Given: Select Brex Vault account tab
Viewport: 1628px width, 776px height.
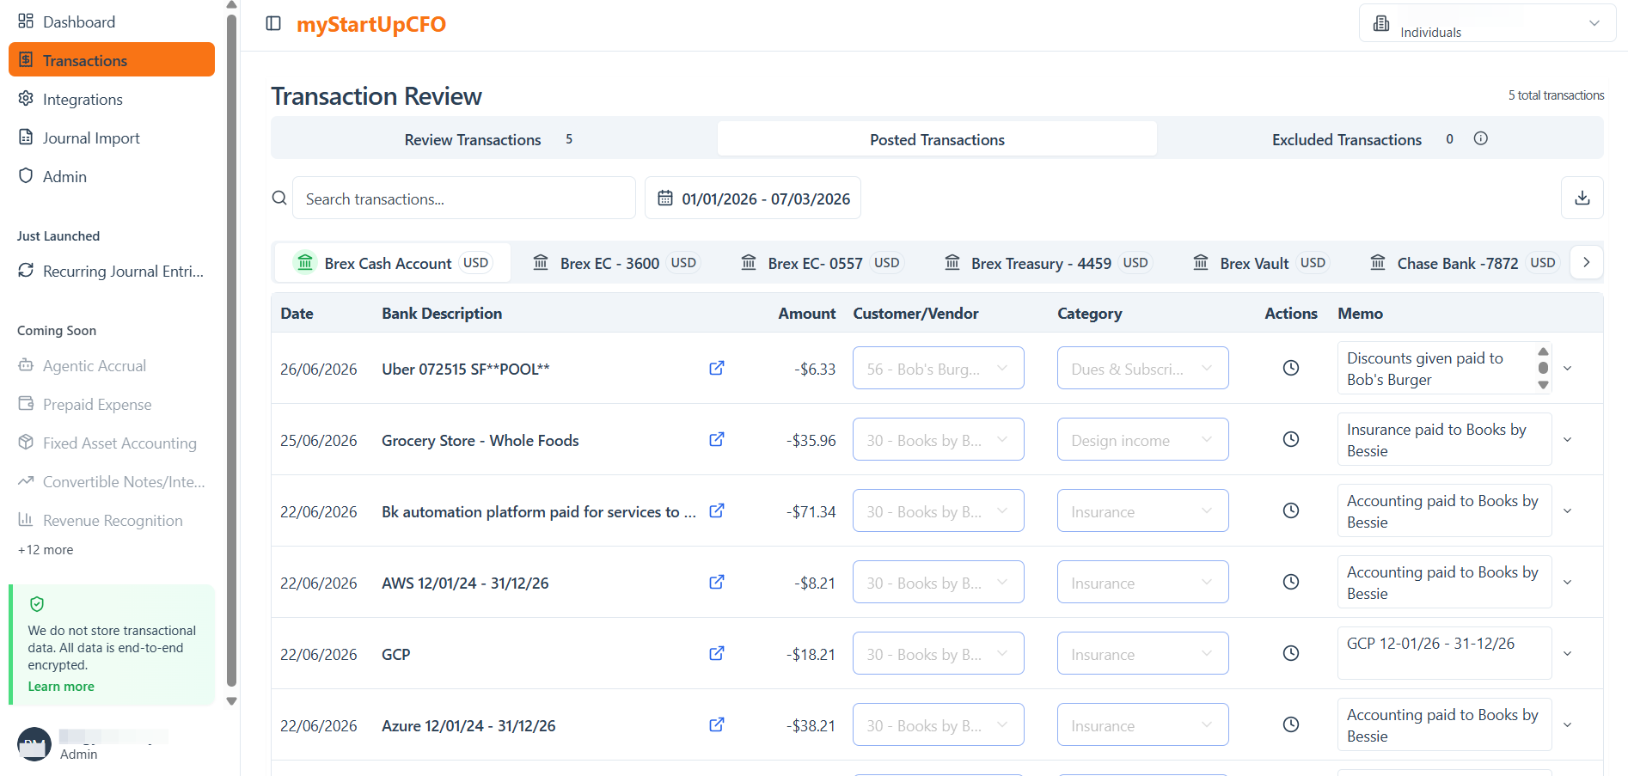Looking at the screenshot, I should (1261, 262).
